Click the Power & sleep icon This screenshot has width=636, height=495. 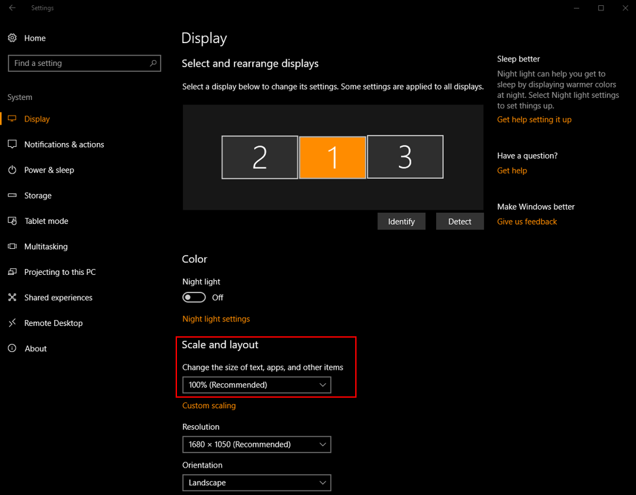(x=12, y=170)
